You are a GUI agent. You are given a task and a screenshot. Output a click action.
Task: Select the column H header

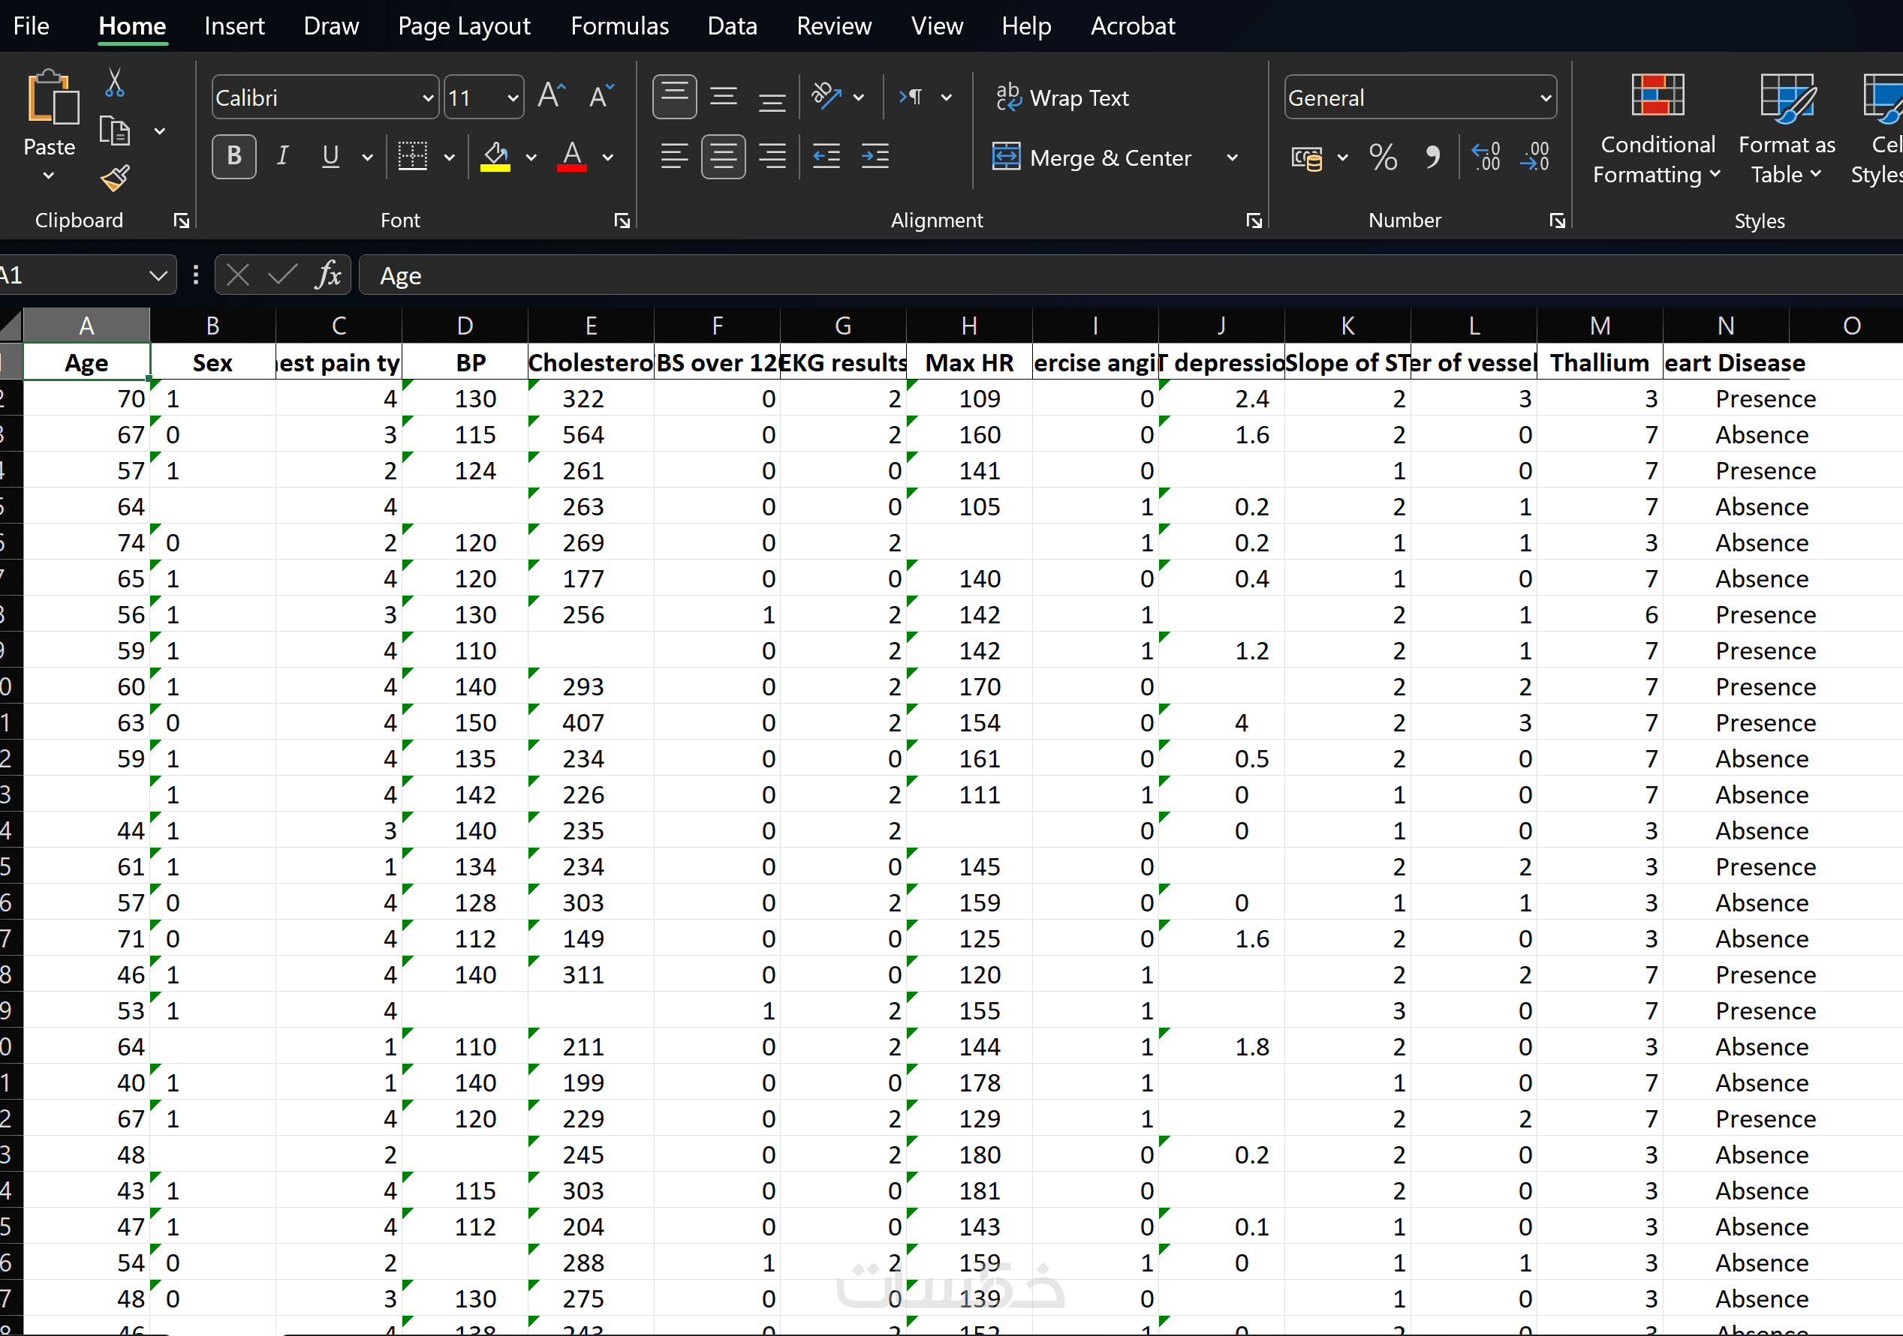pyautogui.click(x=968, y=326)
